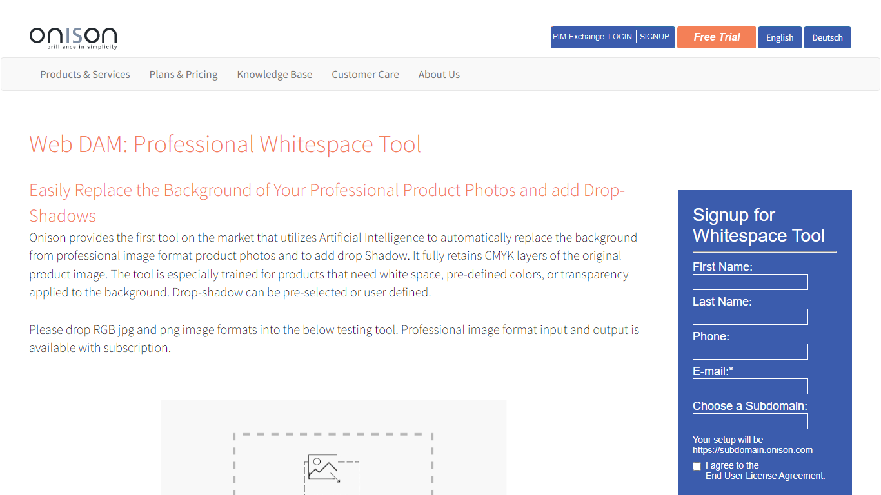This screenshot has width=881, height=495.
Task: Click into the E-mail input field
Action: pyautogui.click(x=749, y=387)
